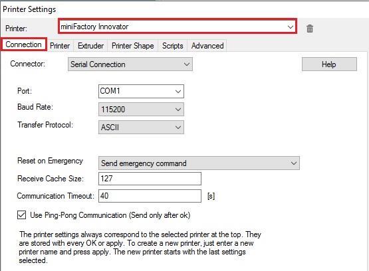Image resolution: width=369 pixels, height=271 pixels.
Task: Open the Scripts tab
Action: click(x=173, y=46)
